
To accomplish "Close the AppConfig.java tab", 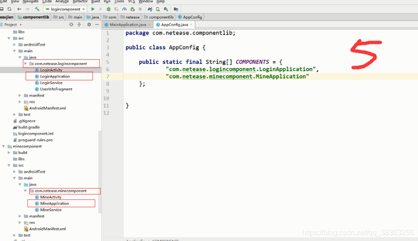I will tap(191, 25).
